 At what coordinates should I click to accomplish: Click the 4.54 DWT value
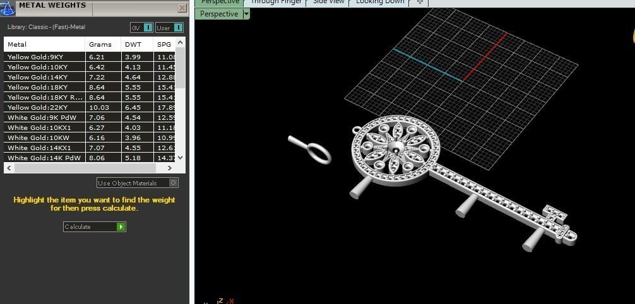[133, 118]
